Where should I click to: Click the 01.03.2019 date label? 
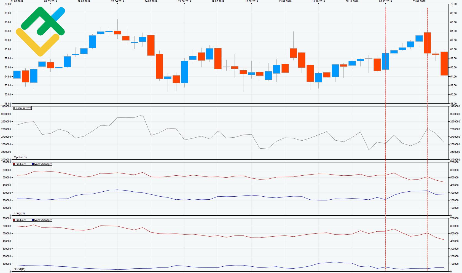tap(50, 1)
